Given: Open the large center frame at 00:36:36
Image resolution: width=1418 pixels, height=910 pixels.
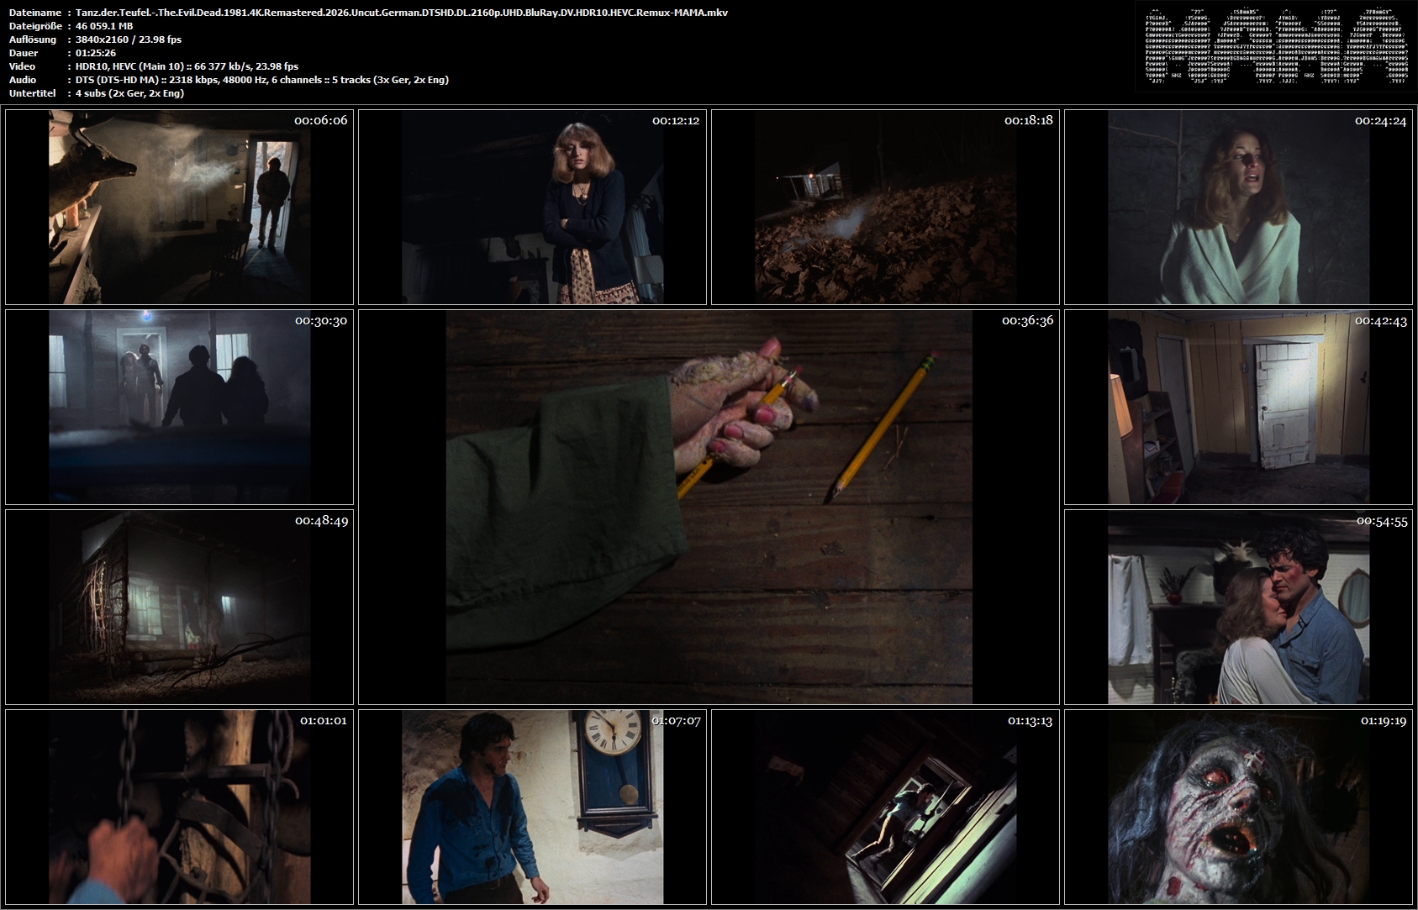Looking at the screenshot, I should 709,507.
